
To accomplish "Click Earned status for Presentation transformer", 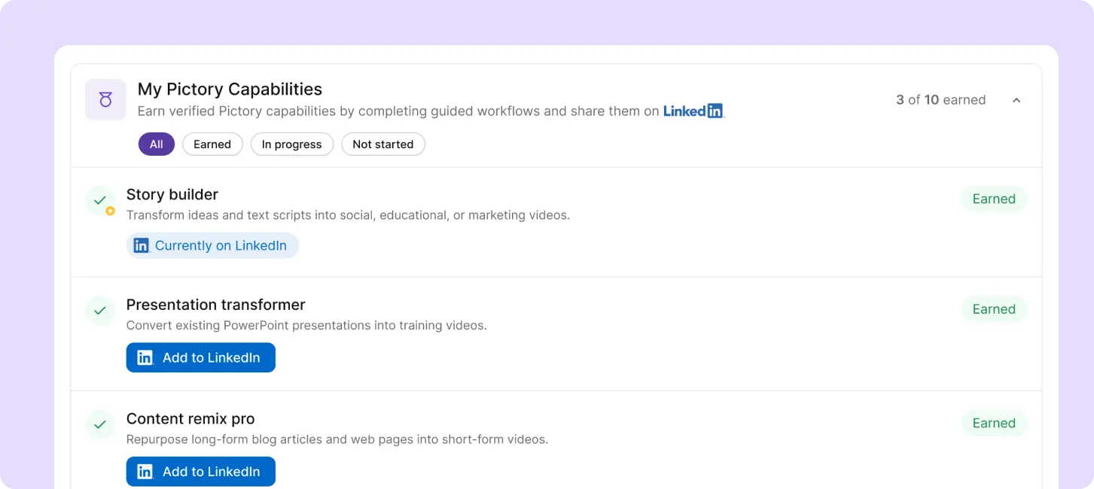I will coord(994,309).
